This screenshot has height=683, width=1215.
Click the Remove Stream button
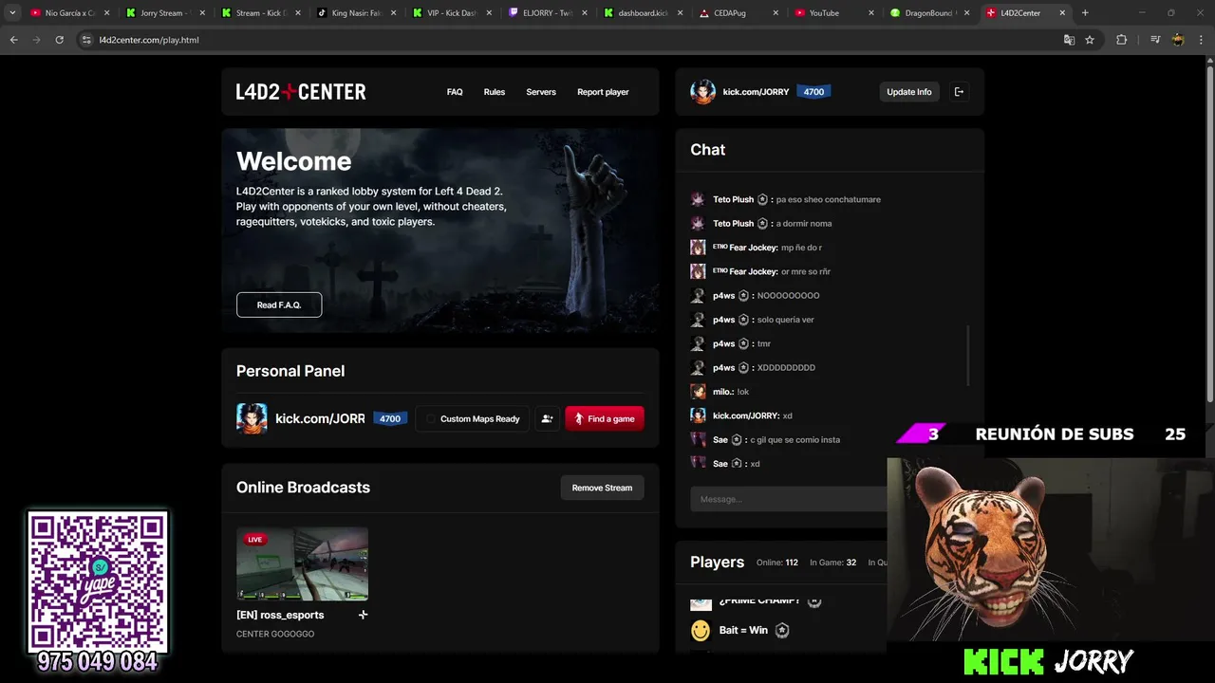tap(602, 488)
